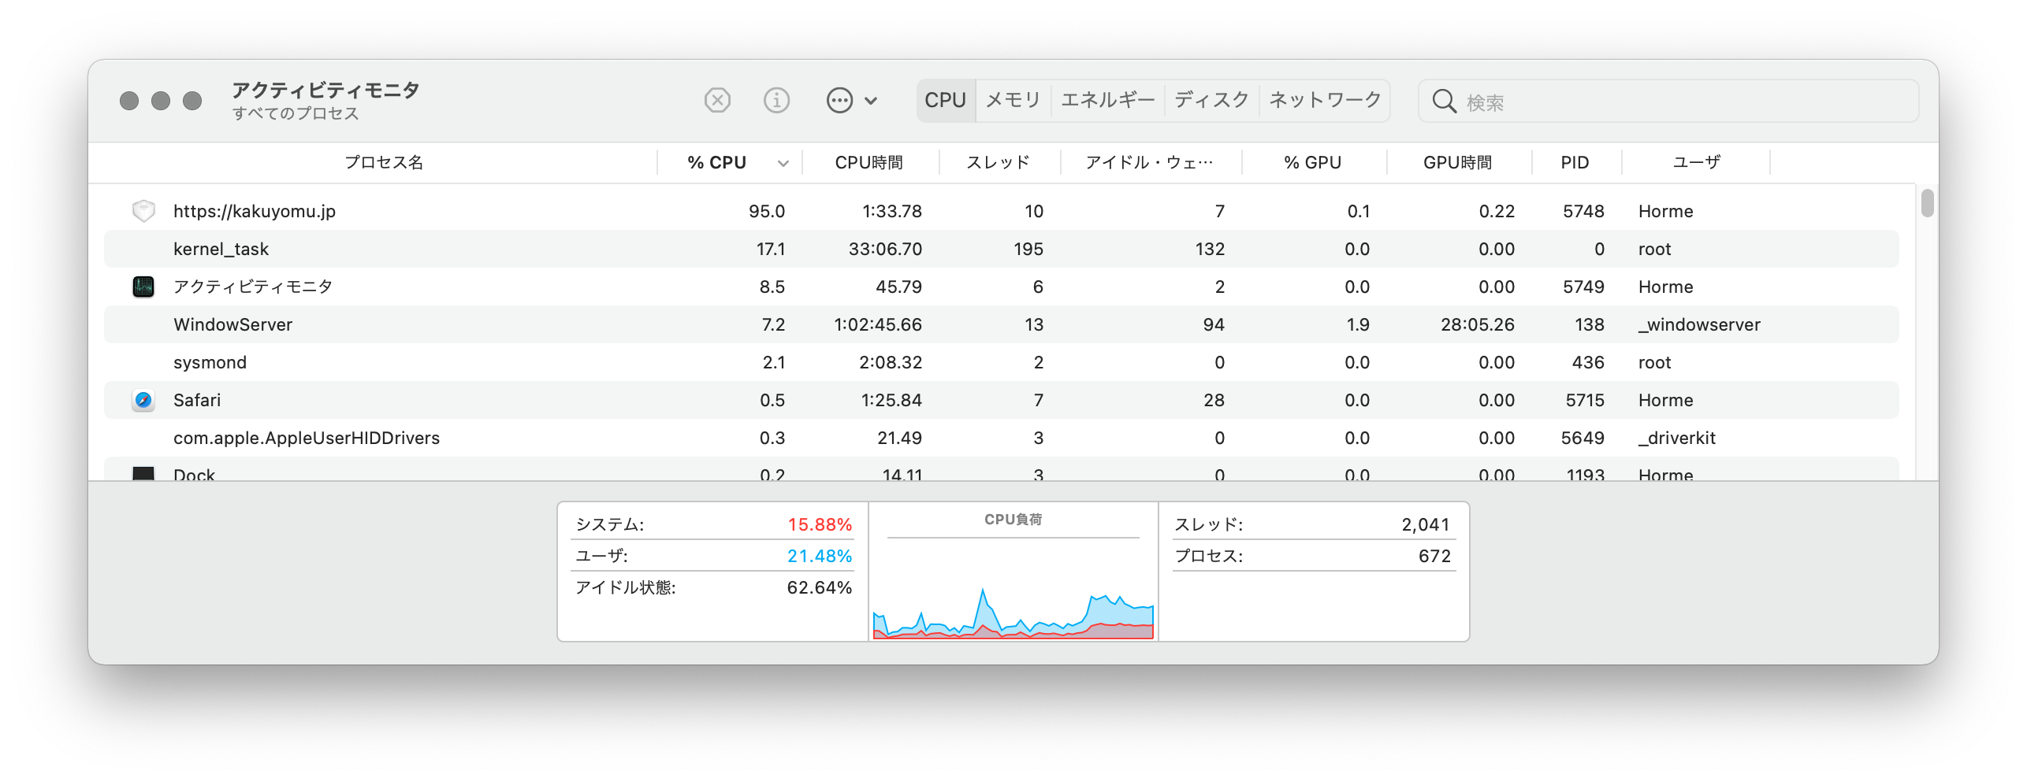Click the Dock process icon

[x=143, y=474]
